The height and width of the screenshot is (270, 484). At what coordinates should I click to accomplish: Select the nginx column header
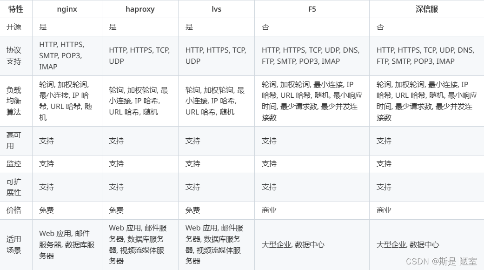[66, 9]
